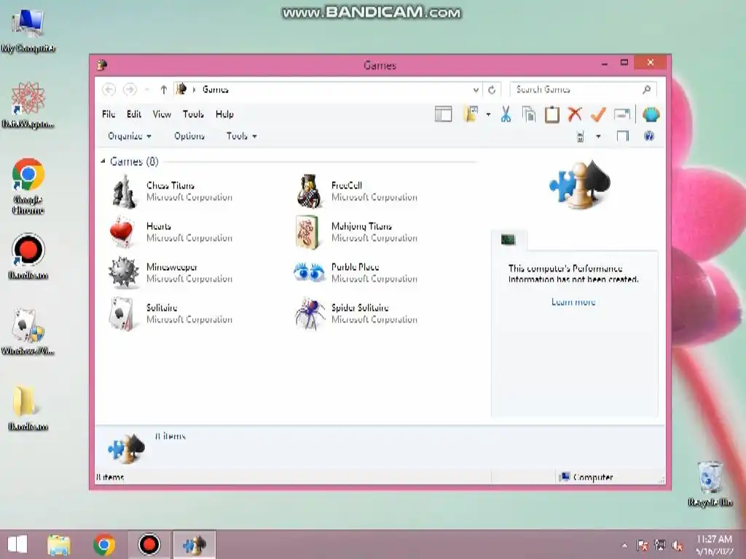Click the Cut scissors toolbar icon

pyautogui.click(x=506, y=114)
